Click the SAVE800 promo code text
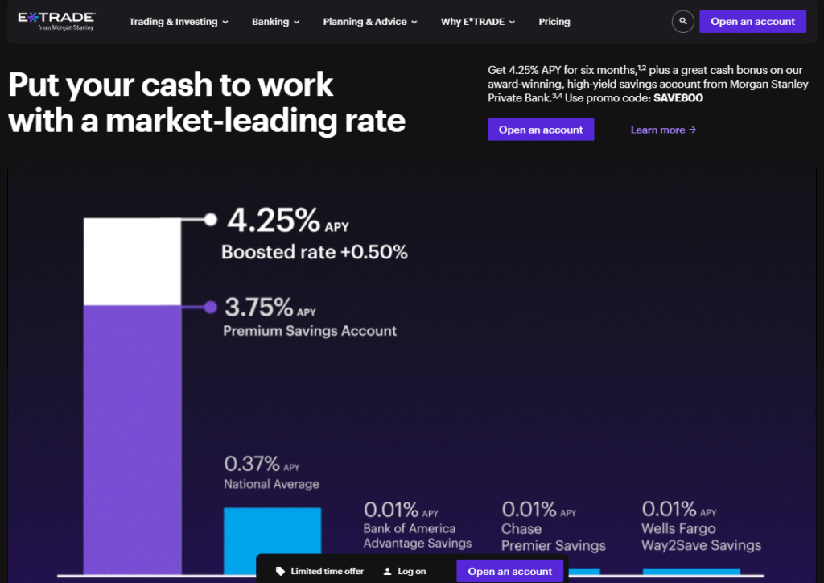 coord(678,97)
